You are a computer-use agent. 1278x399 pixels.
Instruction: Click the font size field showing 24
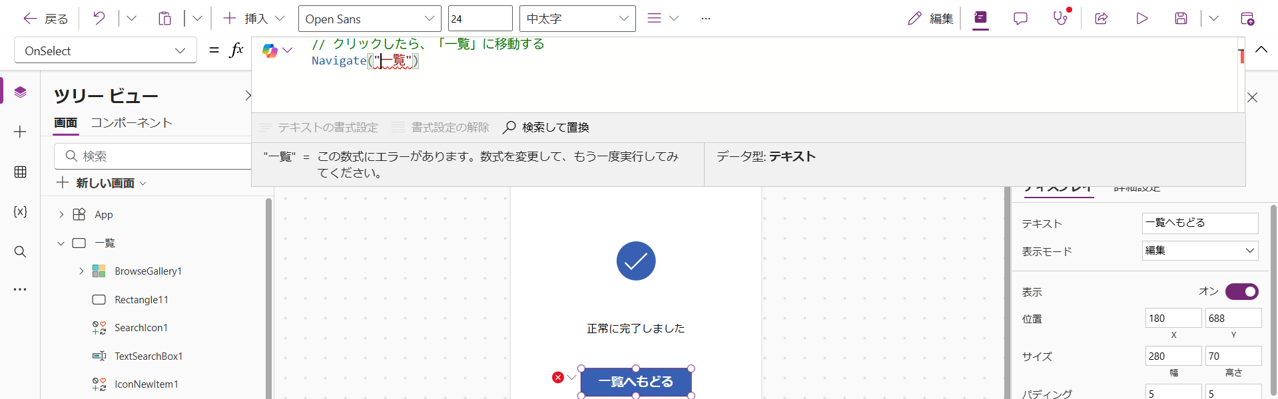pyautogui.click(x=480, y=19)
